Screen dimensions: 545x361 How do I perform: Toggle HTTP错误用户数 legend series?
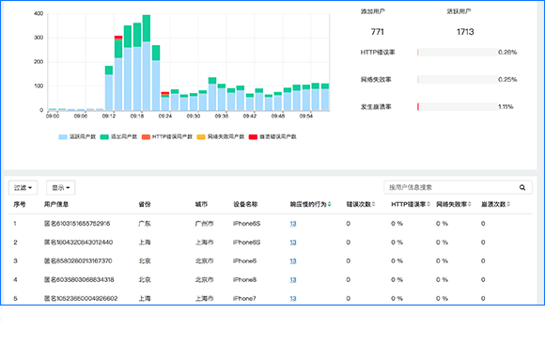click(167, 136)
